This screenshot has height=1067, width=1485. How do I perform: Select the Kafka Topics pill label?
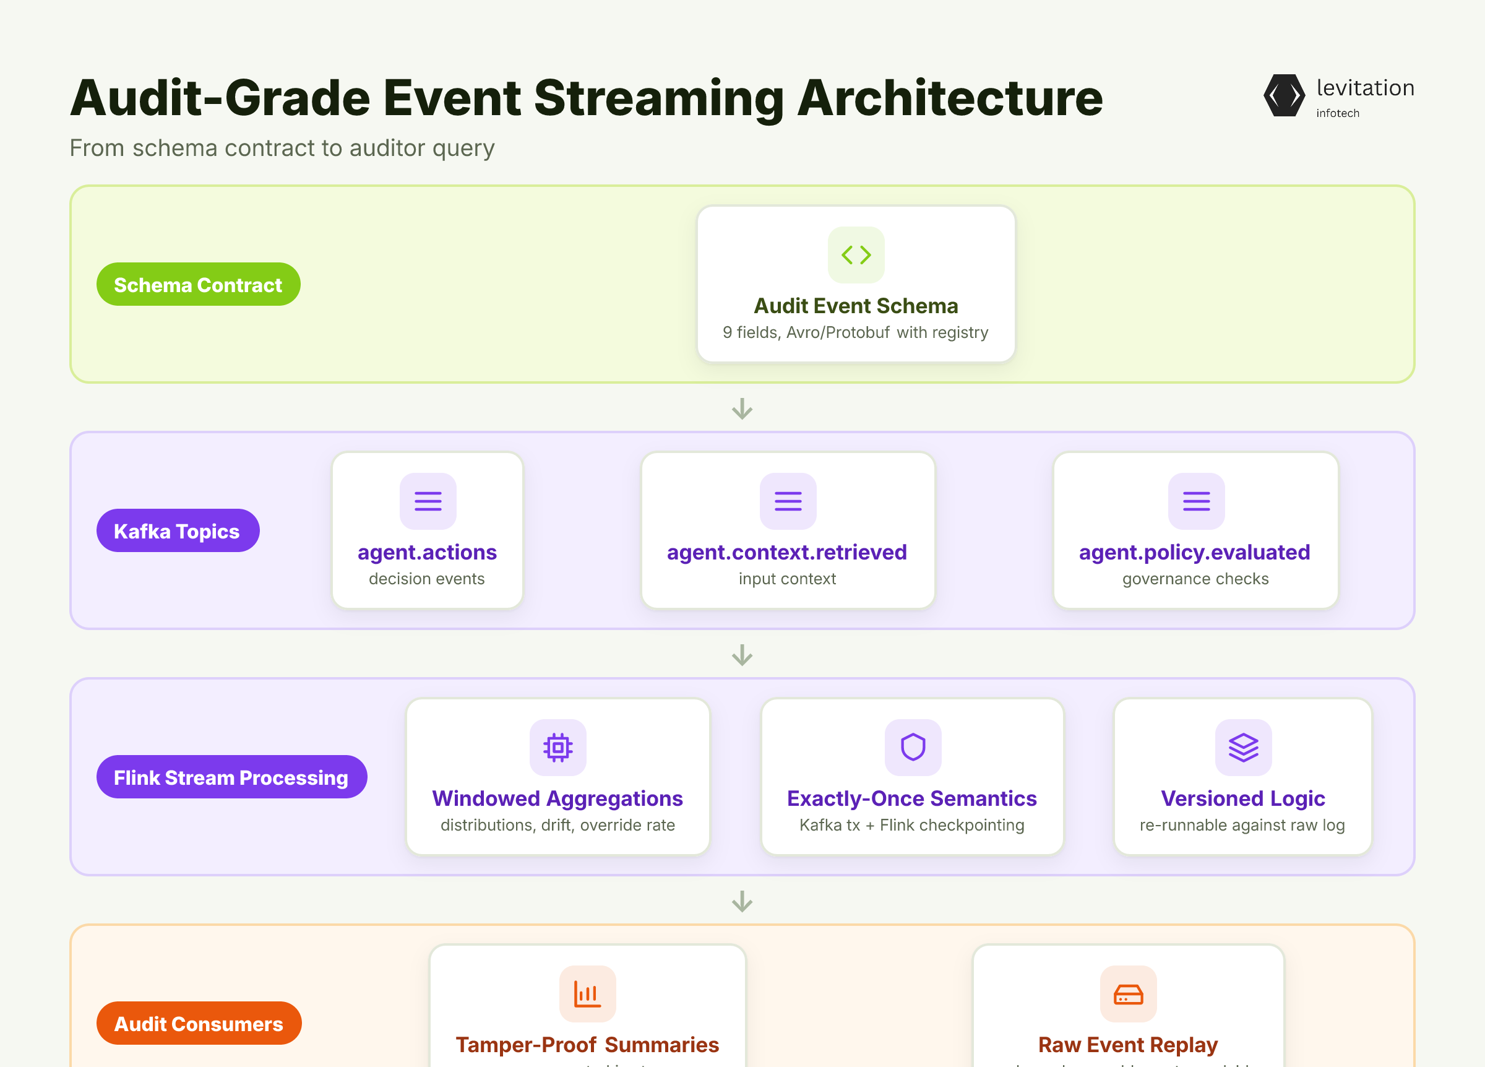pyautogui.click(x=178, y=530)
